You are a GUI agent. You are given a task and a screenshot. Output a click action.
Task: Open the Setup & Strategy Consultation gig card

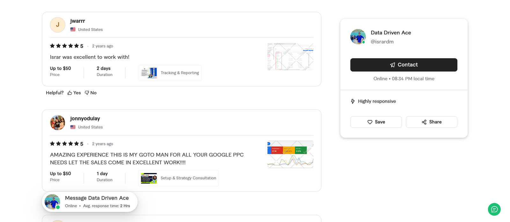(x=178, y=178)
